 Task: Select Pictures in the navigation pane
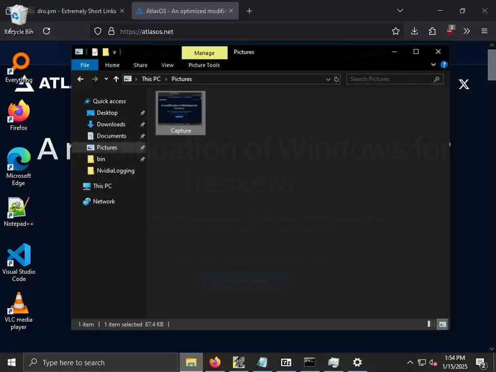(107, 147)
